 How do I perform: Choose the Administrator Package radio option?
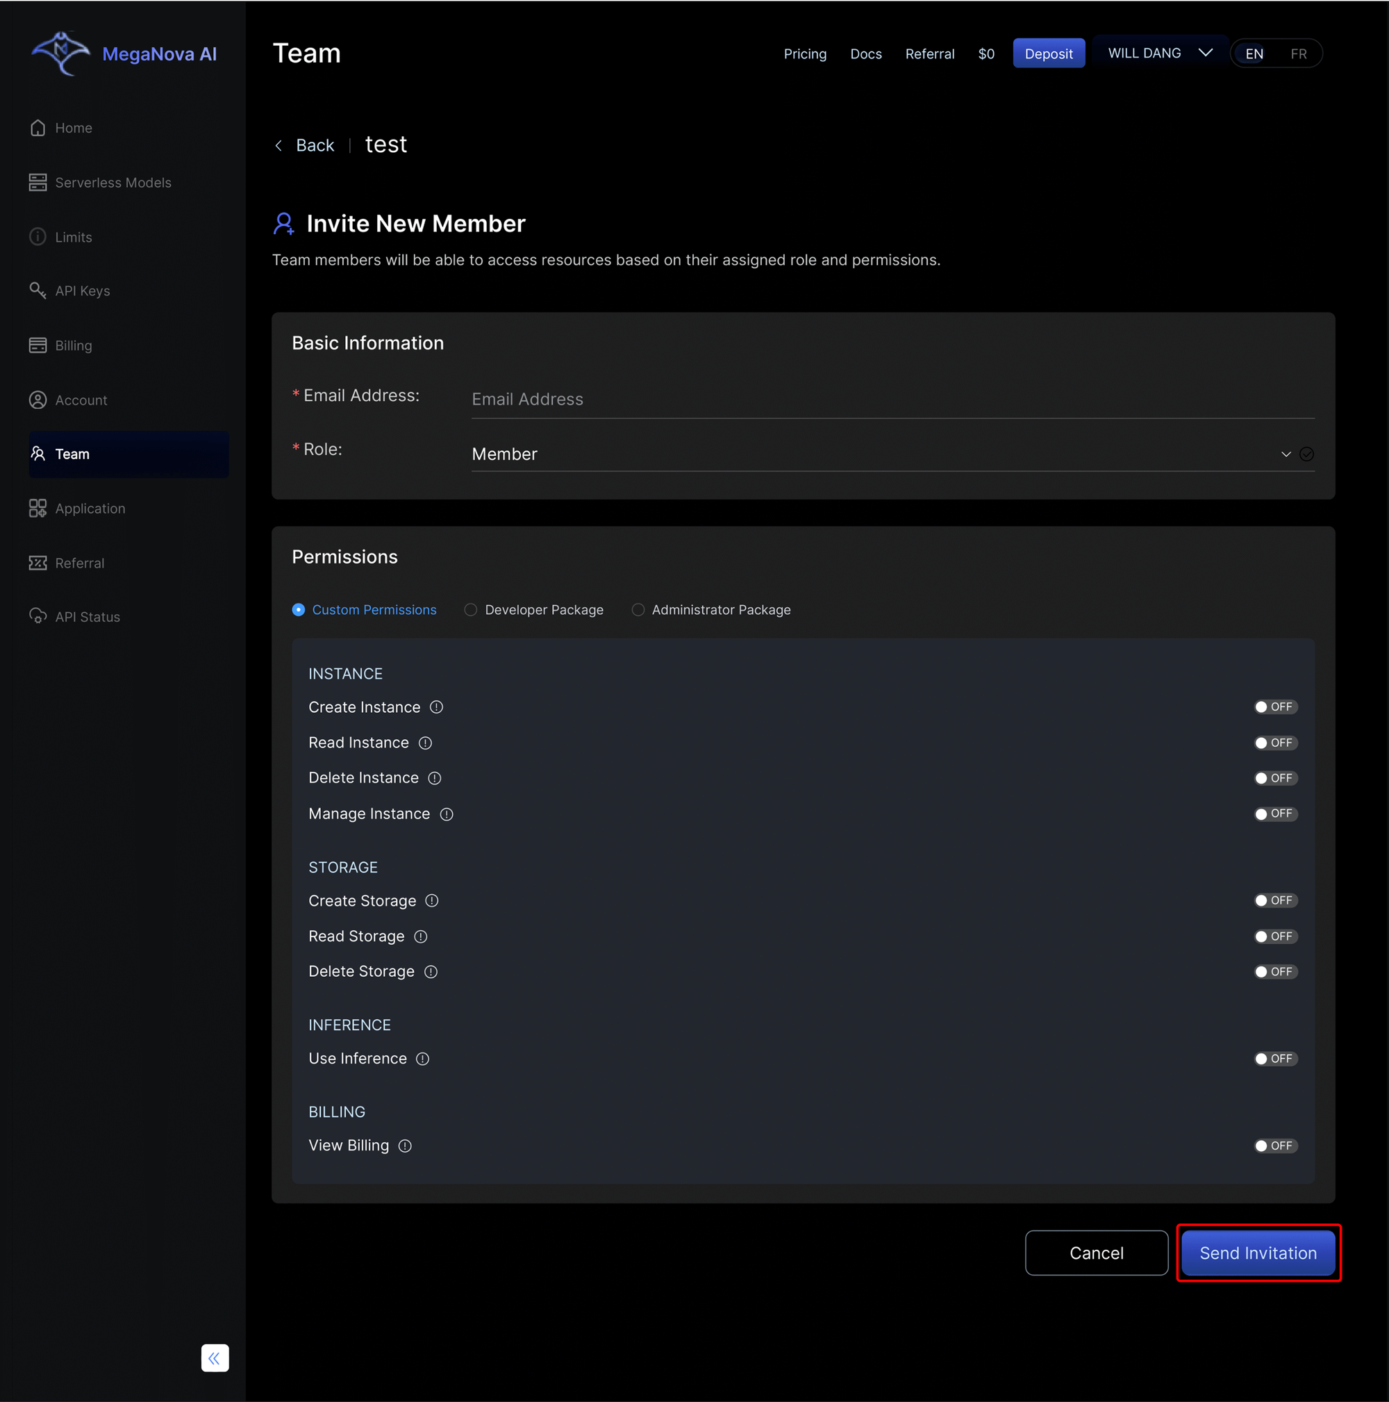638,609
